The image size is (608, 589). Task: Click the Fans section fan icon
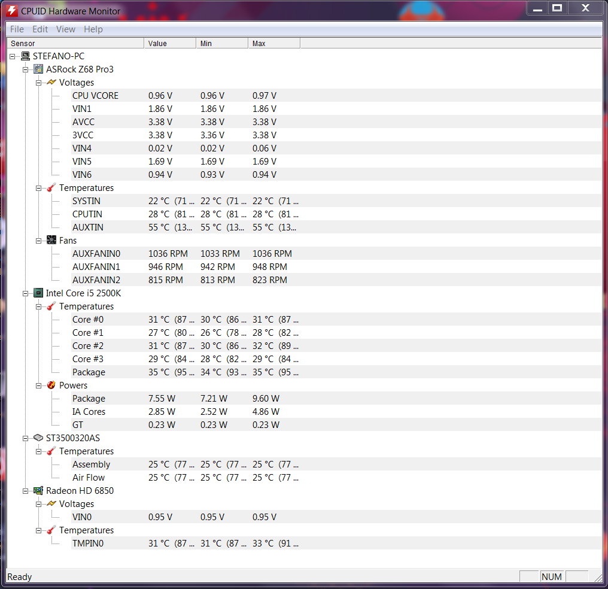pos(51,241)
